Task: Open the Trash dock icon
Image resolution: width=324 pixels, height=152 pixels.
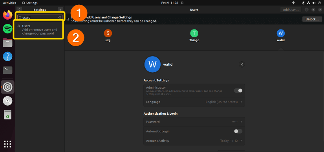Action: coord(7,115)
